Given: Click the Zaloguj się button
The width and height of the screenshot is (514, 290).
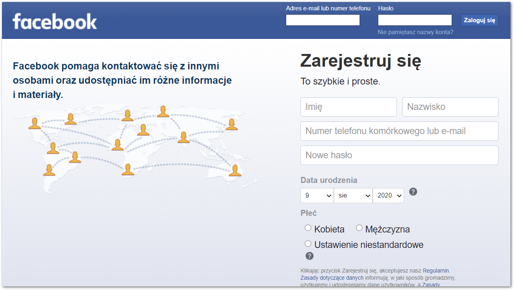Looking at the screenshot, I should (x=479, y=20).
